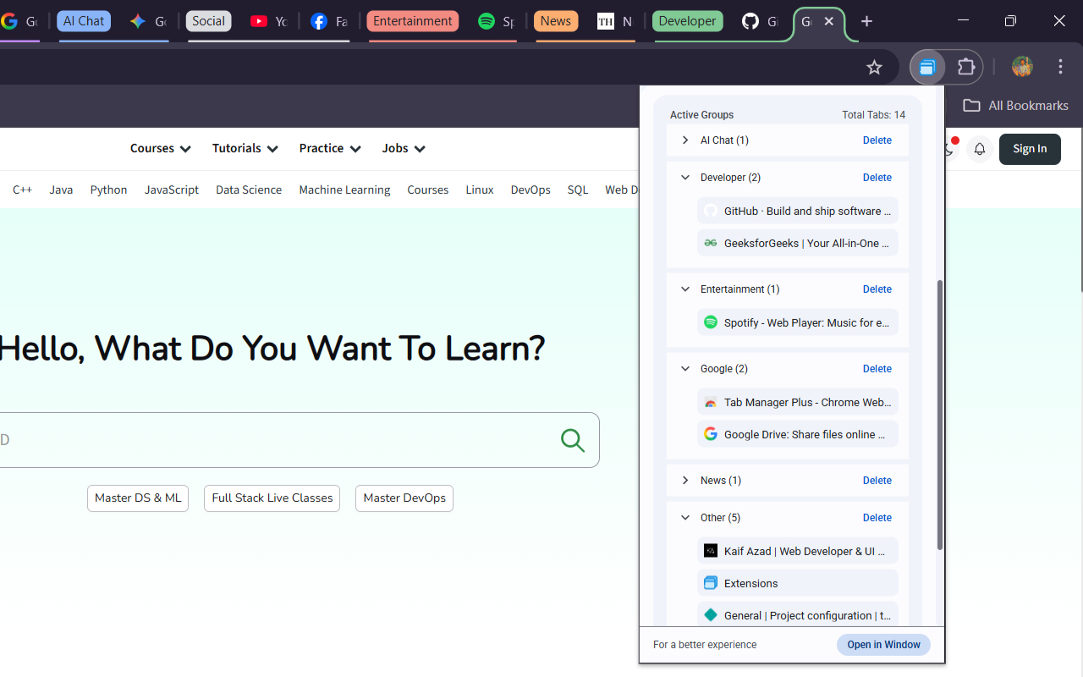The height and width of the screenshot is (677, 1083).
Task: Open the Courses dropdown menu
Action: click(x=161, y=148)
